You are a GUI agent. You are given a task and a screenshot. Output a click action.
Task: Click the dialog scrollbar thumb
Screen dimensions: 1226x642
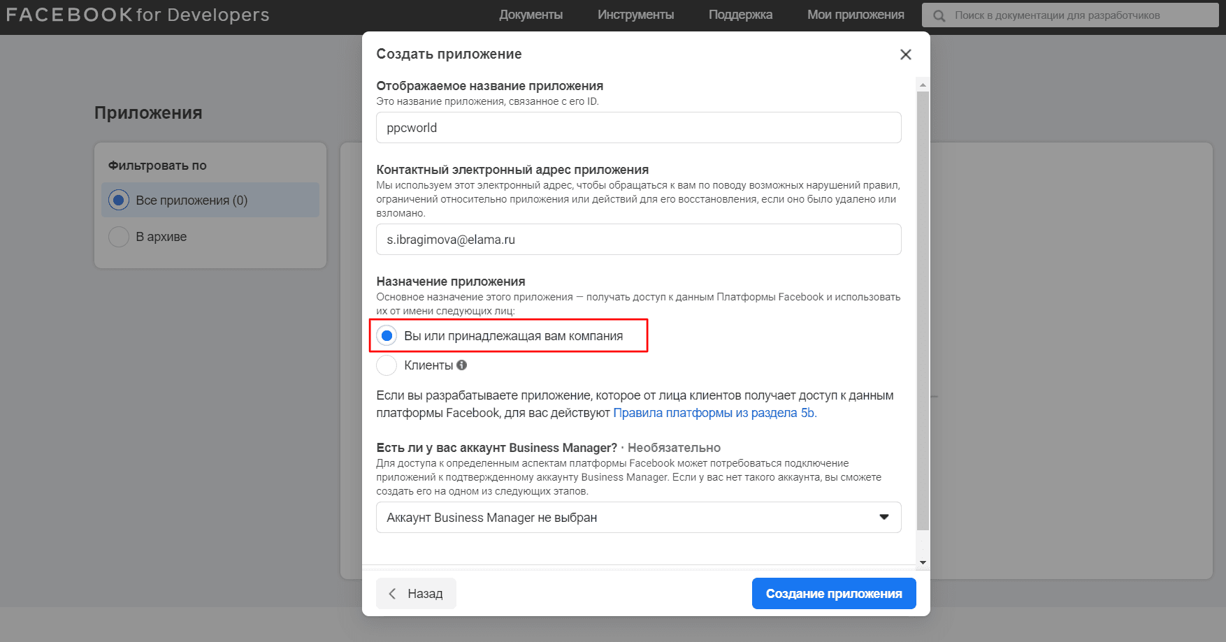click(923, 310)
